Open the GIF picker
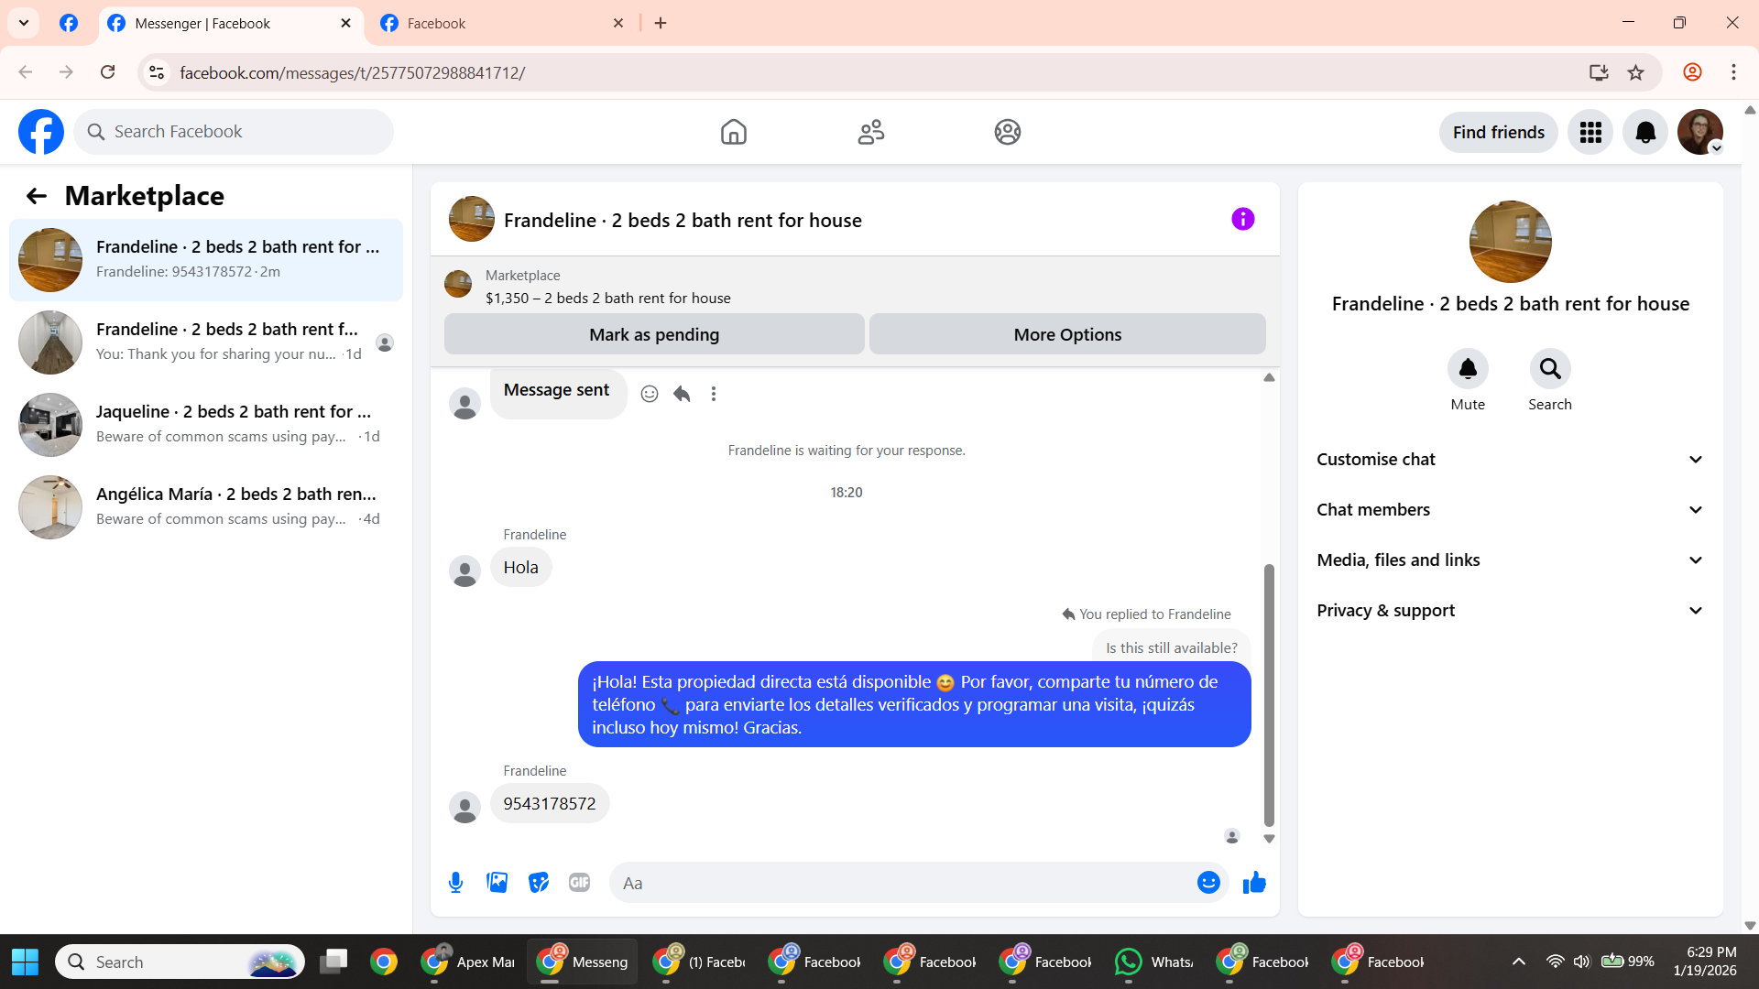 [579, 883]
